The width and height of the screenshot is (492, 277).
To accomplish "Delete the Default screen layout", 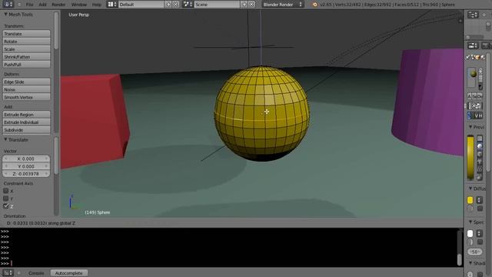I will point(176,5).
